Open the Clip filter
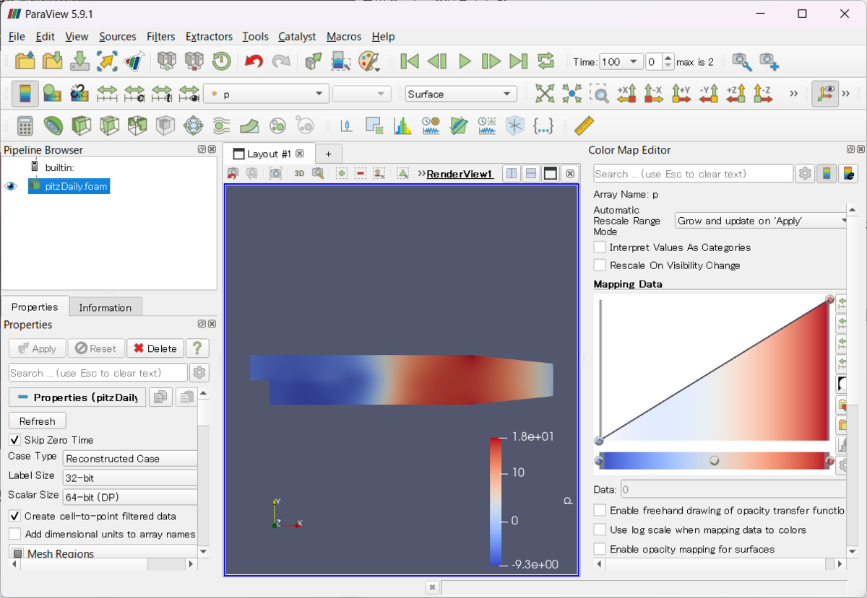The width and height of the screenshot is (867, 598). point(82,125)
